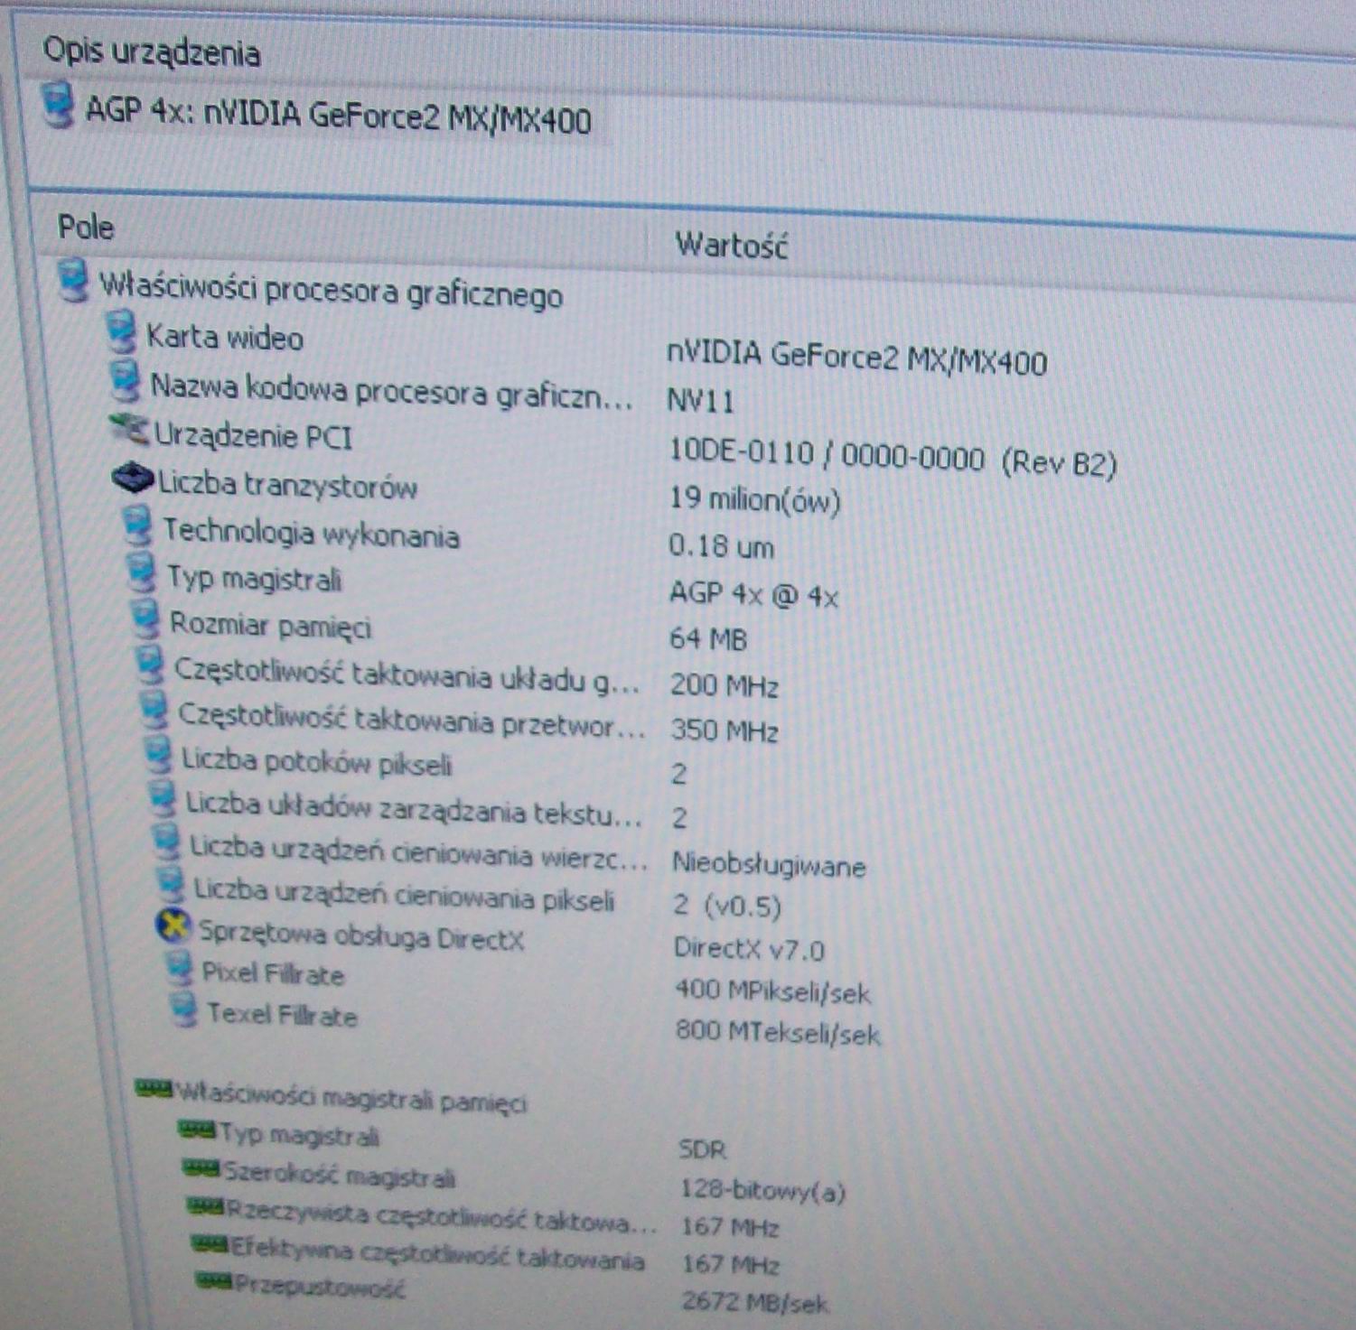Click memory icon beside Efektywna częstotliwość taktowania

tap(210, 1246)
